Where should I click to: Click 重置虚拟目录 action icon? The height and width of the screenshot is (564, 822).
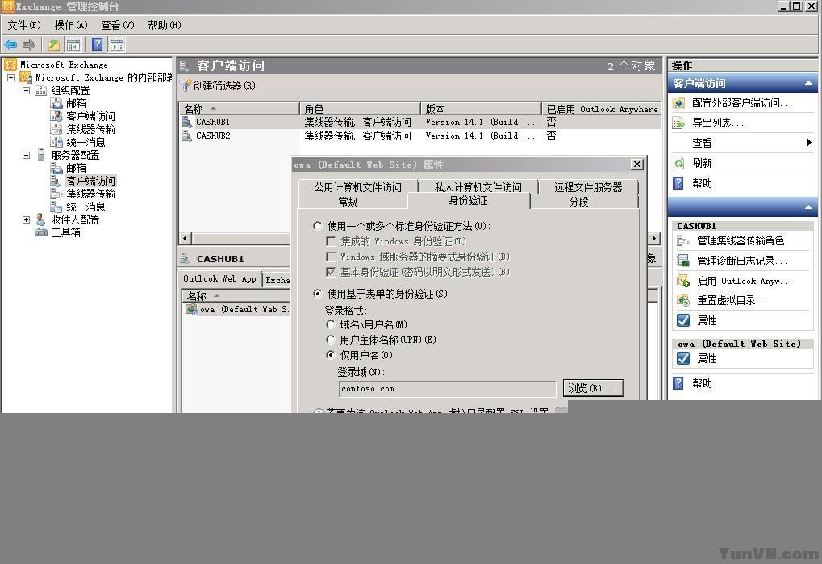(683, 300)
